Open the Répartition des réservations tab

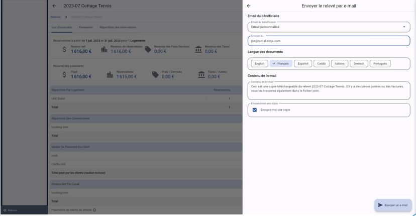(118, 28)
